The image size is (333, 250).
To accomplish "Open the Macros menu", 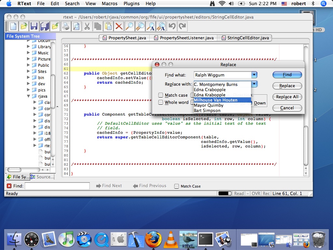I will click(110, 4).
